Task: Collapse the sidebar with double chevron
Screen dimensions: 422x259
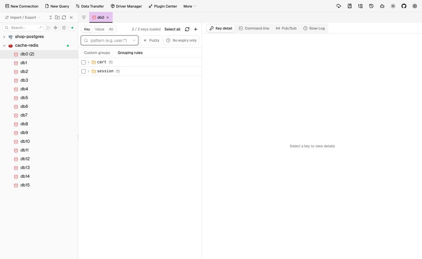Action: (71, 17)
